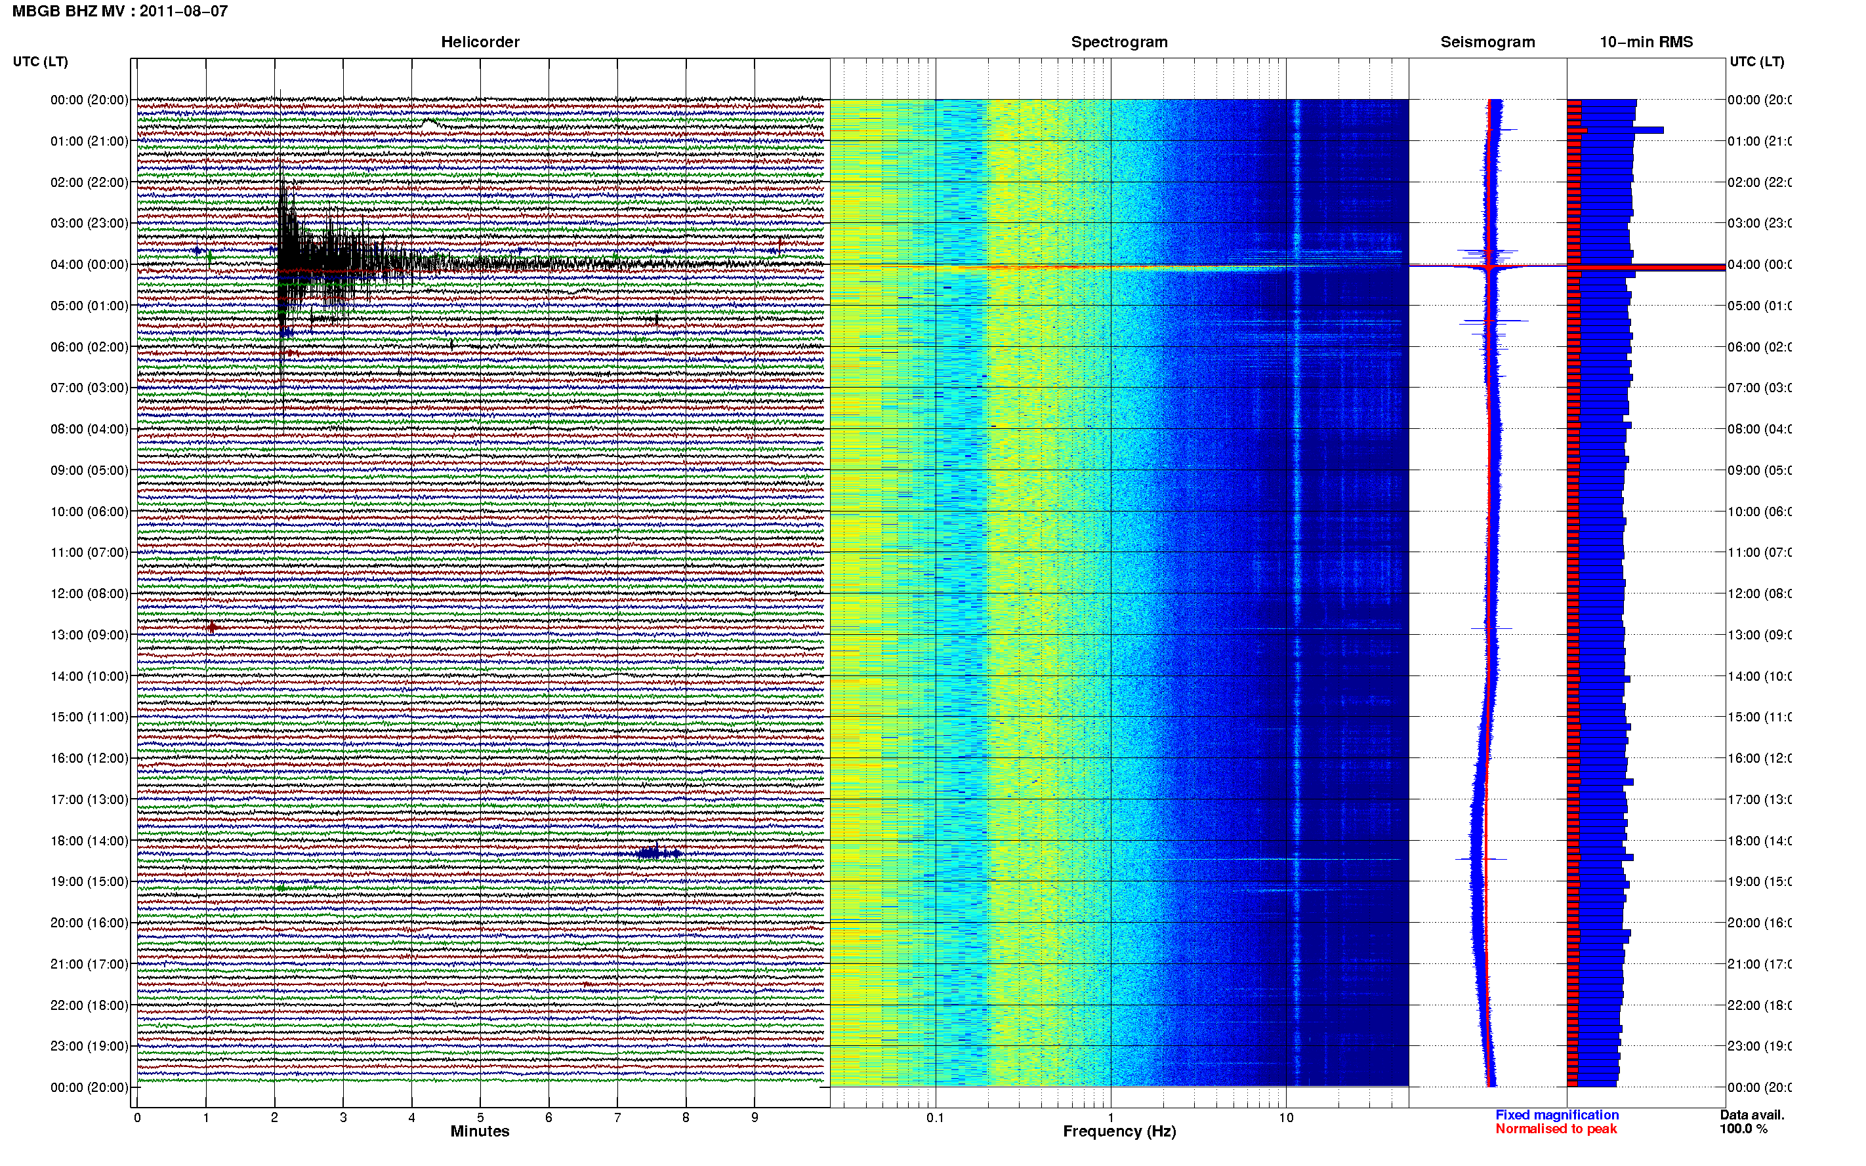
Task: Click the '19:00 (15:00)' left time label
Action: point(89,881)
